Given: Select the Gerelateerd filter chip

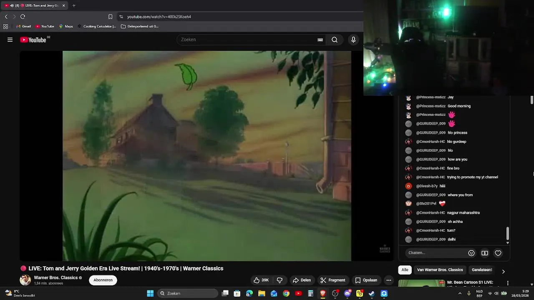Looking at the screenshot, I should click(482, 270).
